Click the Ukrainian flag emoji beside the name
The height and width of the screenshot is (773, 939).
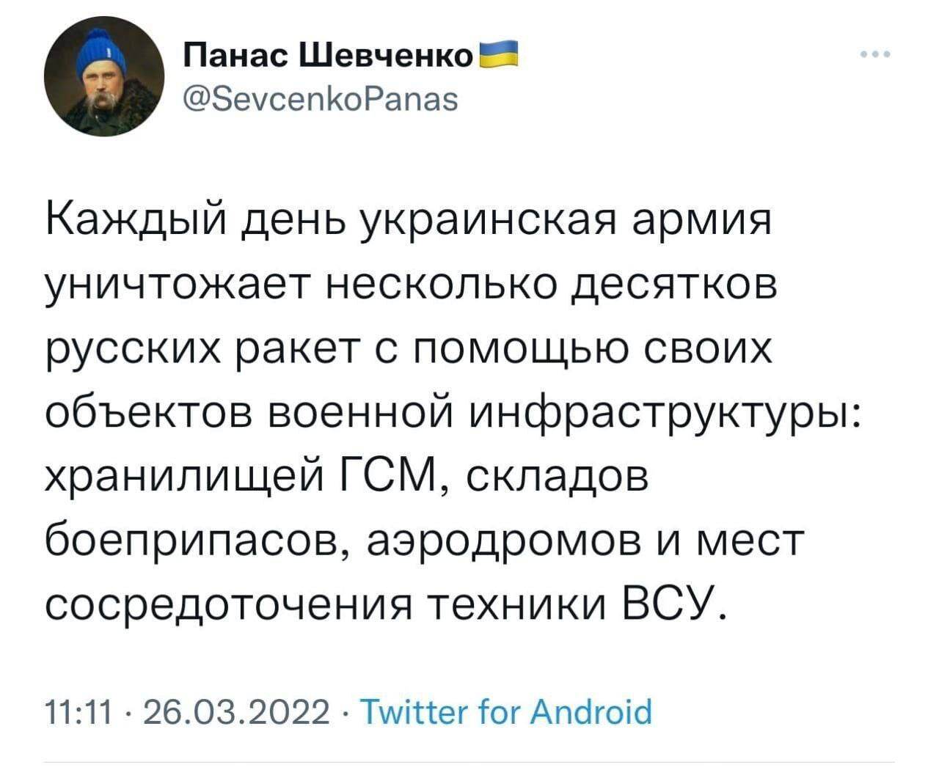pyautogui.click(x=499, y=56)
